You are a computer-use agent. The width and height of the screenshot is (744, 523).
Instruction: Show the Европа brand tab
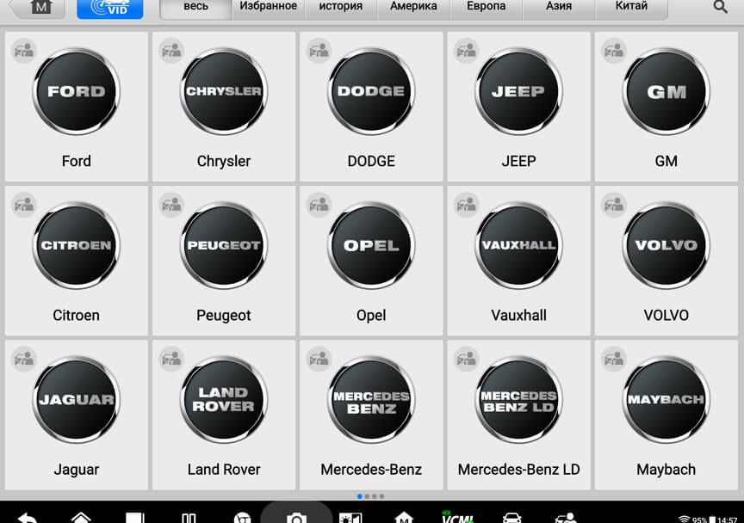point(486,9)
